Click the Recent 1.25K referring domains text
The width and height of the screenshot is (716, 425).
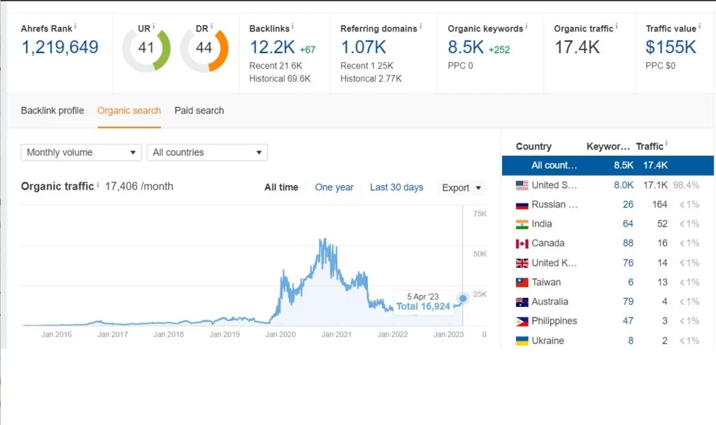(366, 66)
